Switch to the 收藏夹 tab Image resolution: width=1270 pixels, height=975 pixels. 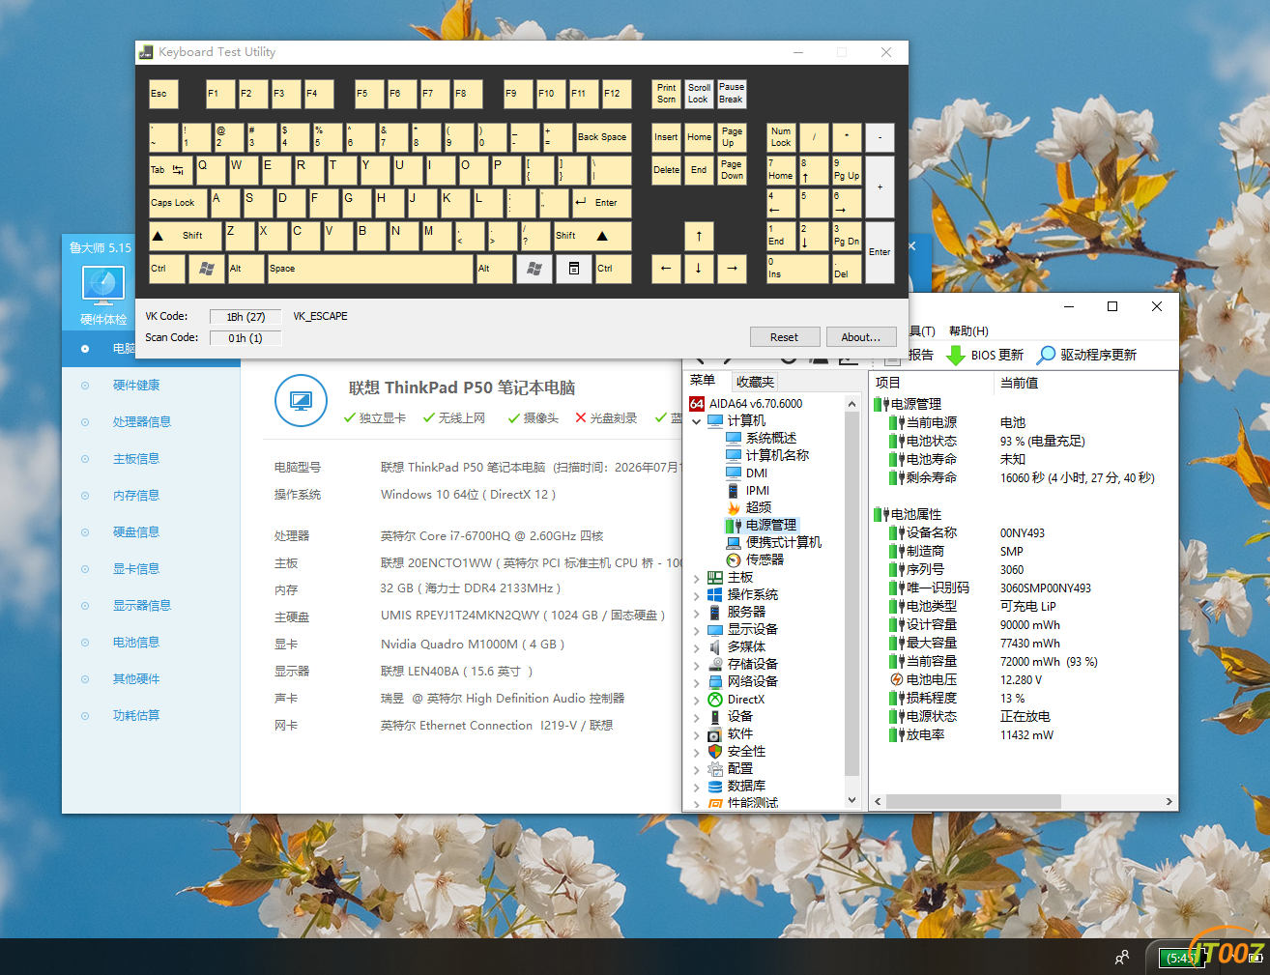click(x=755, y=382)
